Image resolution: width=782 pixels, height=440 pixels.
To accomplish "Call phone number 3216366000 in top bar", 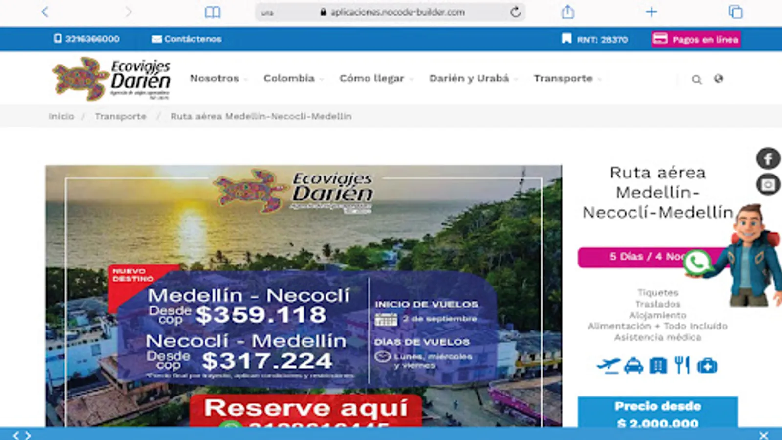I will [x=87, y=39].
